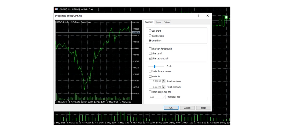Disable Chart auto scroll
The height and width of the screenshot is (132, 284).
pos(150,58)
